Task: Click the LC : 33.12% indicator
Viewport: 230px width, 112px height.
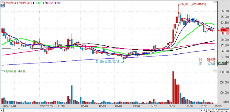Action: pyautogui.click(x=207, y=61)
